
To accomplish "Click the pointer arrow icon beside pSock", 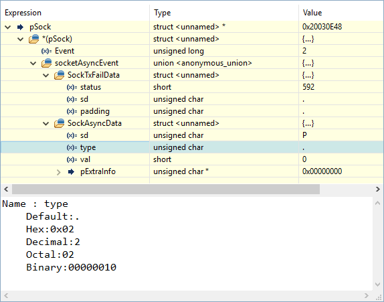I will [20, 27].
